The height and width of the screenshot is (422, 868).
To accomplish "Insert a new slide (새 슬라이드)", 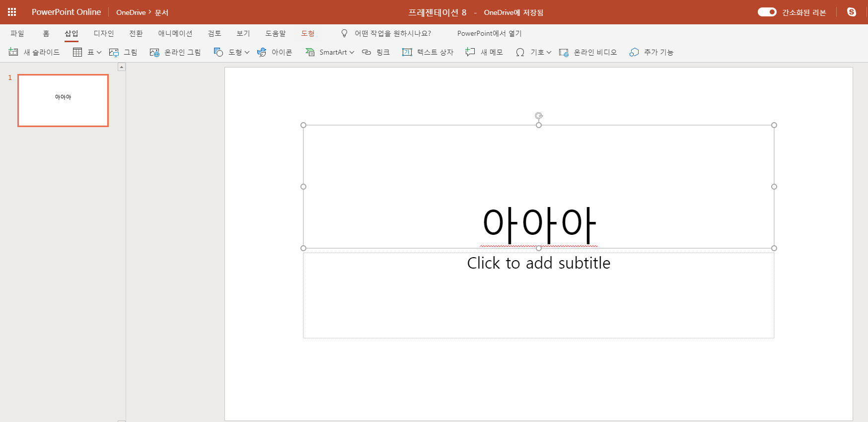I will (x=34, y=52).
